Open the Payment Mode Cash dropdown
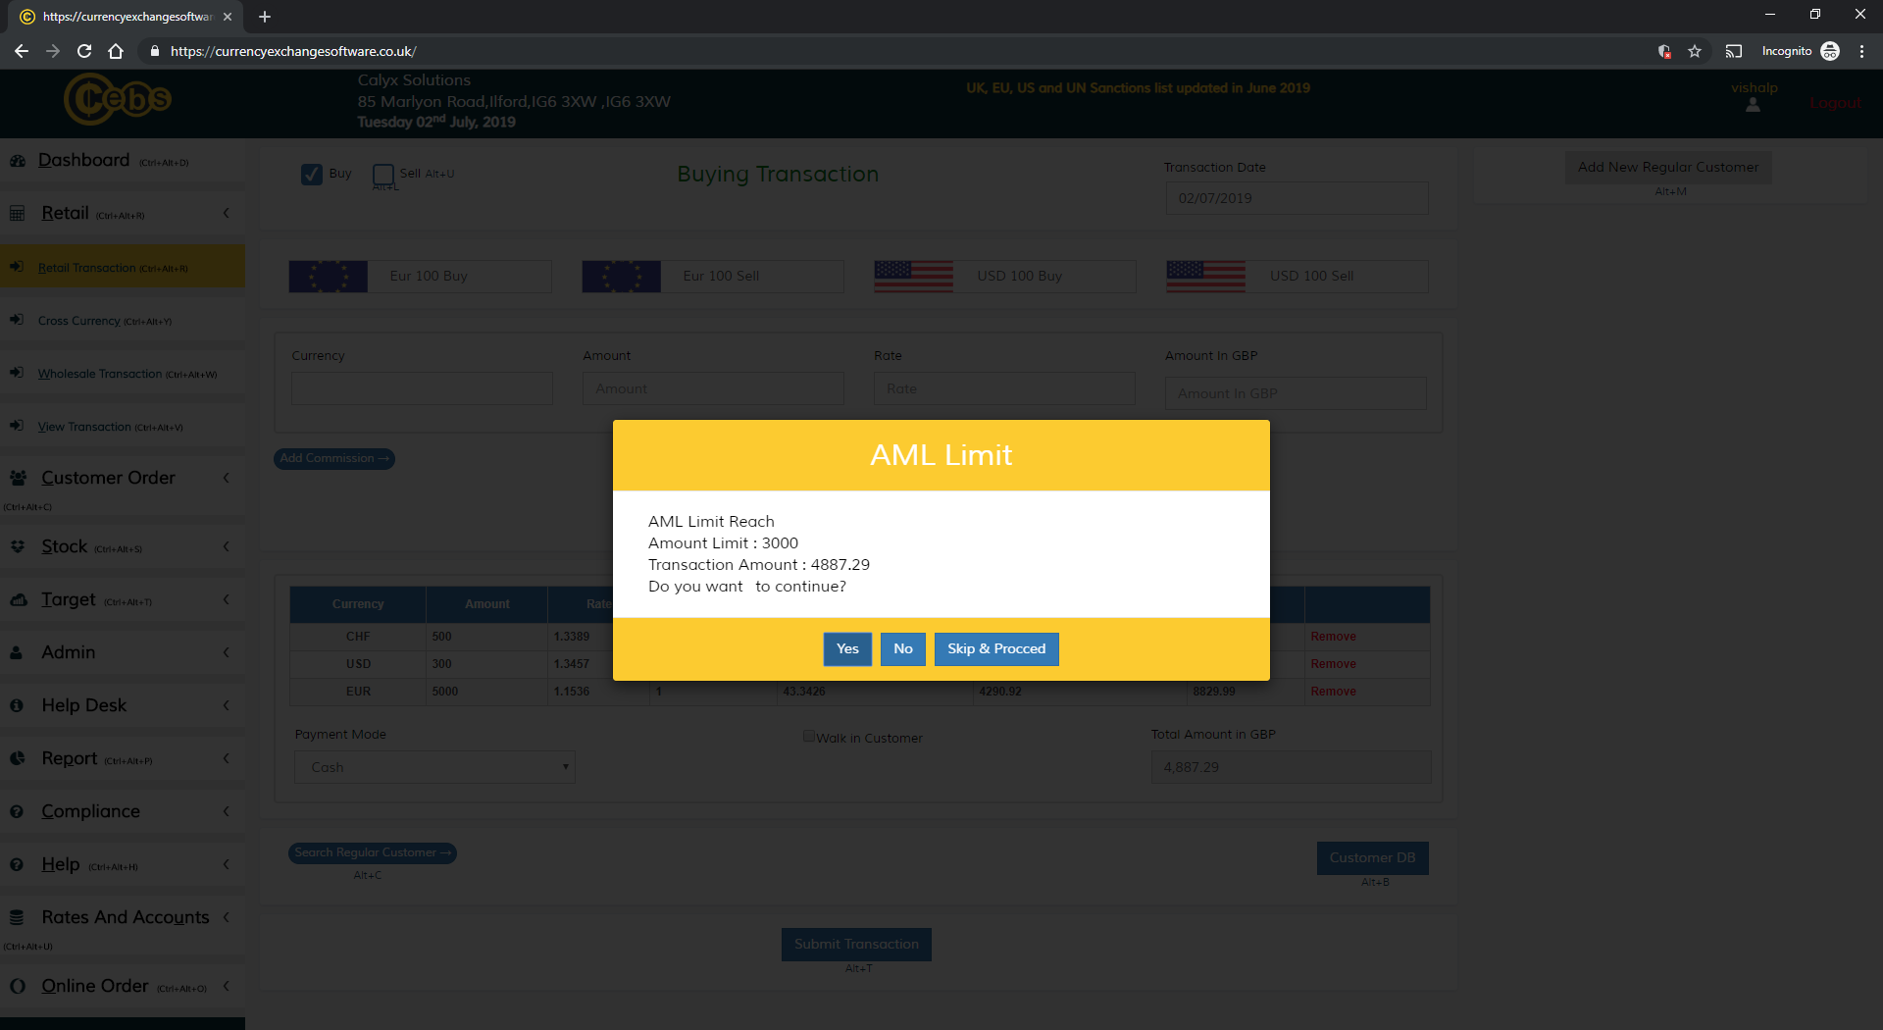This screenshot has height=1030, width=1883. [x=434, y=767]
